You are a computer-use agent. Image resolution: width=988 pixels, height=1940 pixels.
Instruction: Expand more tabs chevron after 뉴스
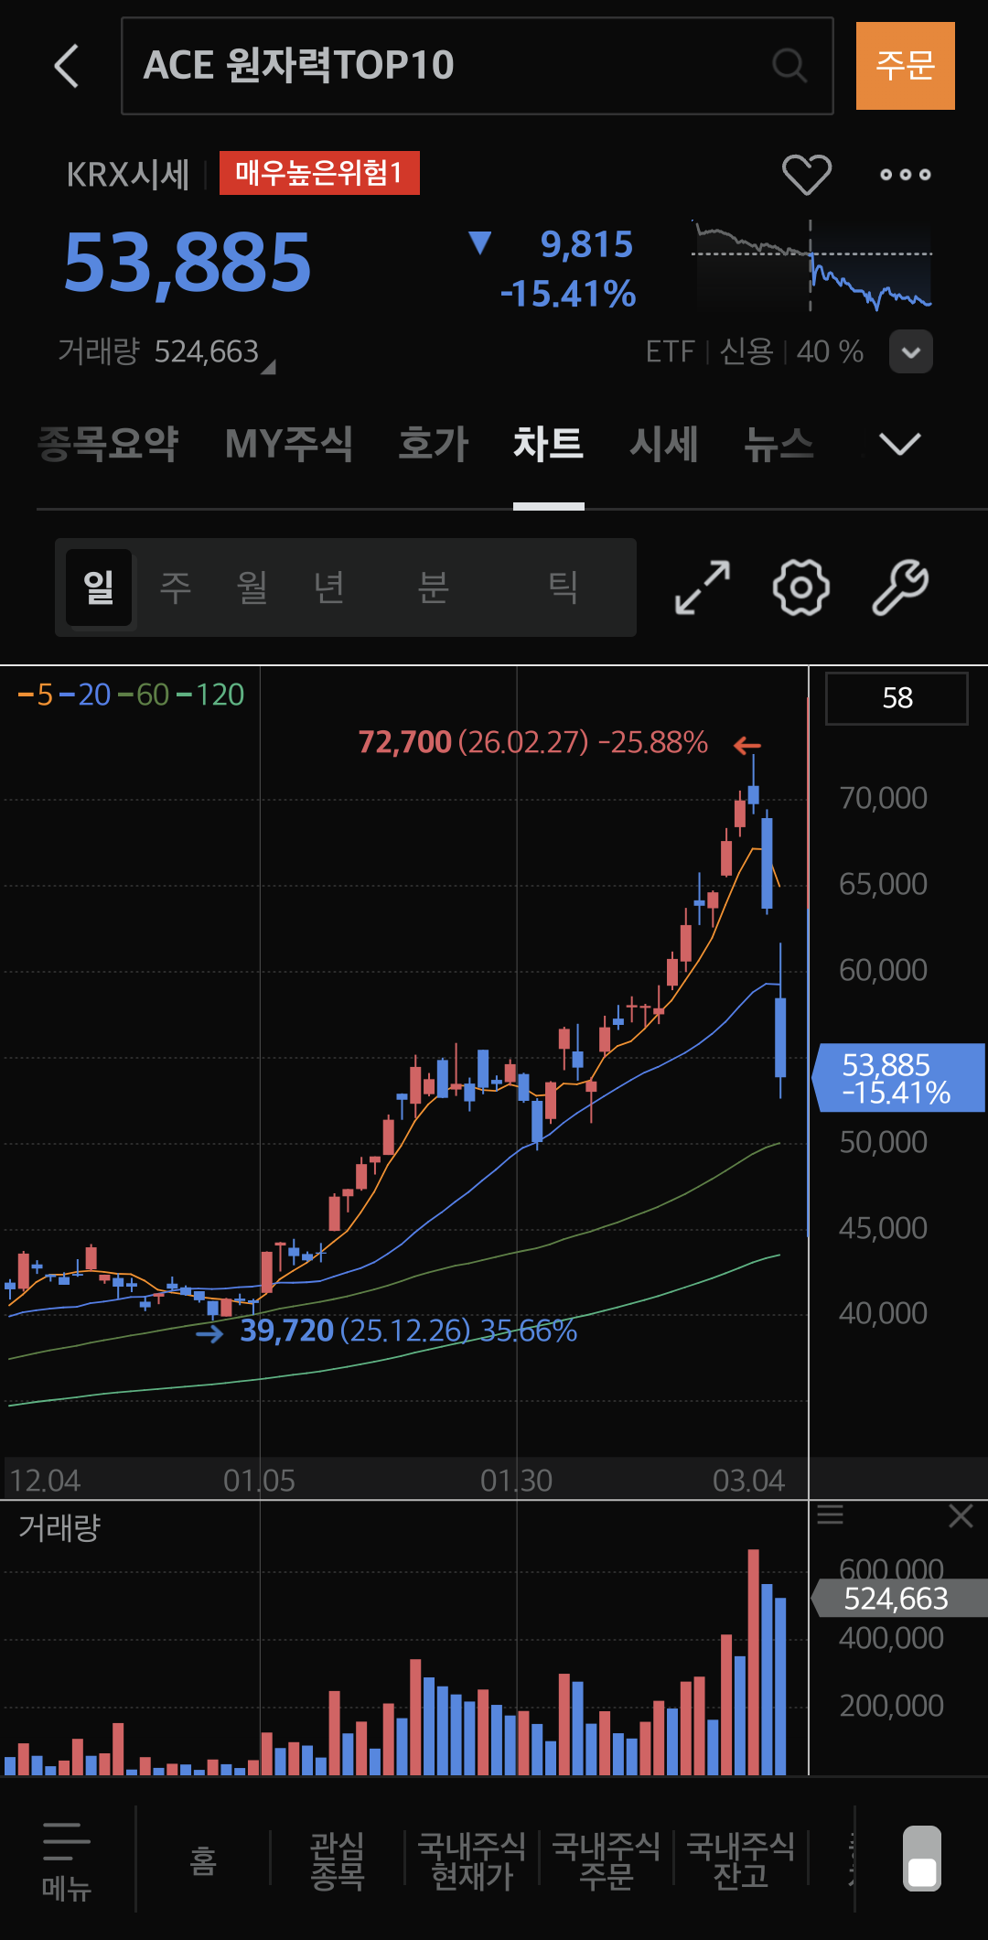point(899,445)
